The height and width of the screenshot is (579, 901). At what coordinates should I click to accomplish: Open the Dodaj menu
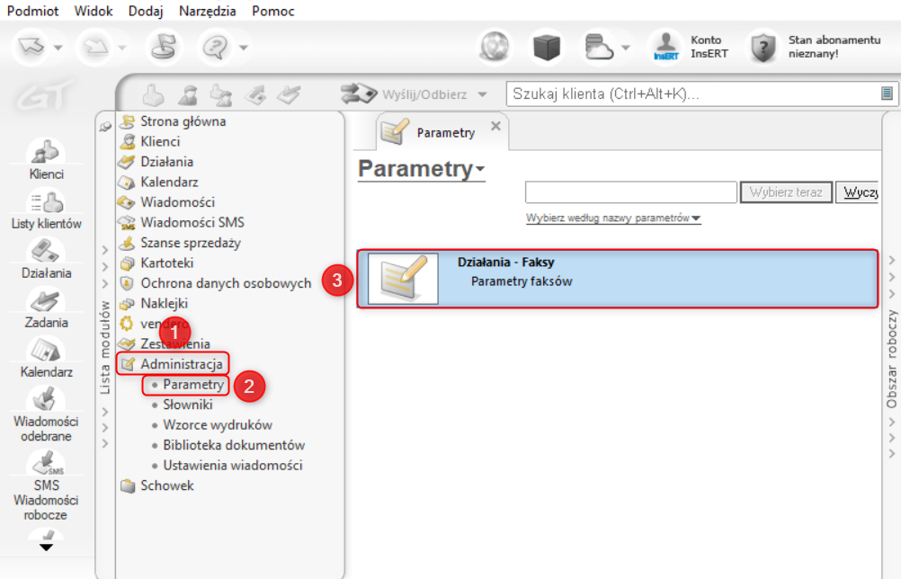[x=146, y=11]
